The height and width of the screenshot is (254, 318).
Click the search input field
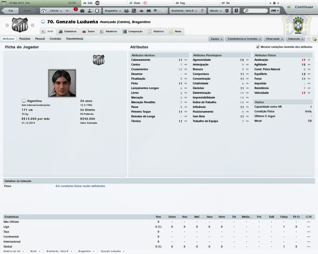256,11
